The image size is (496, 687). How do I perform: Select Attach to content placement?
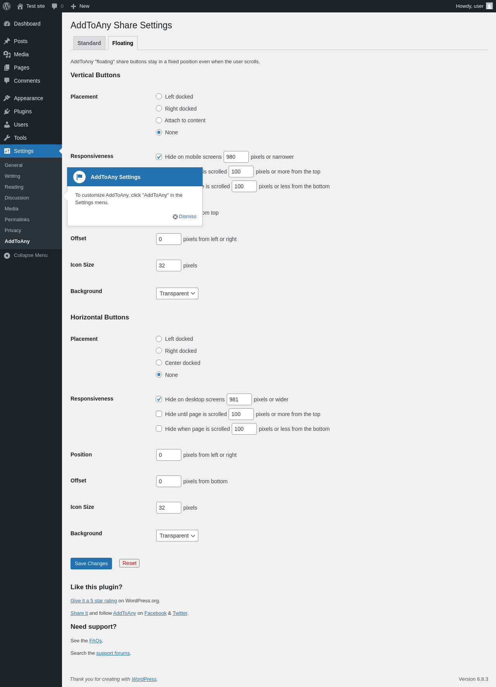click(x=159, y=120)
